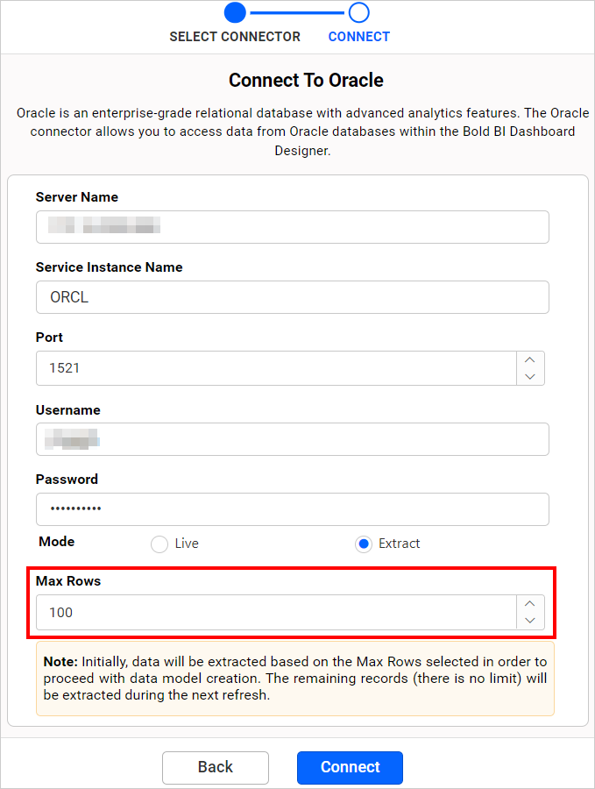The width and height of the screenshot is (595, 789).
Task: Select the Extract mode radio button
Action: coord(364,544)
